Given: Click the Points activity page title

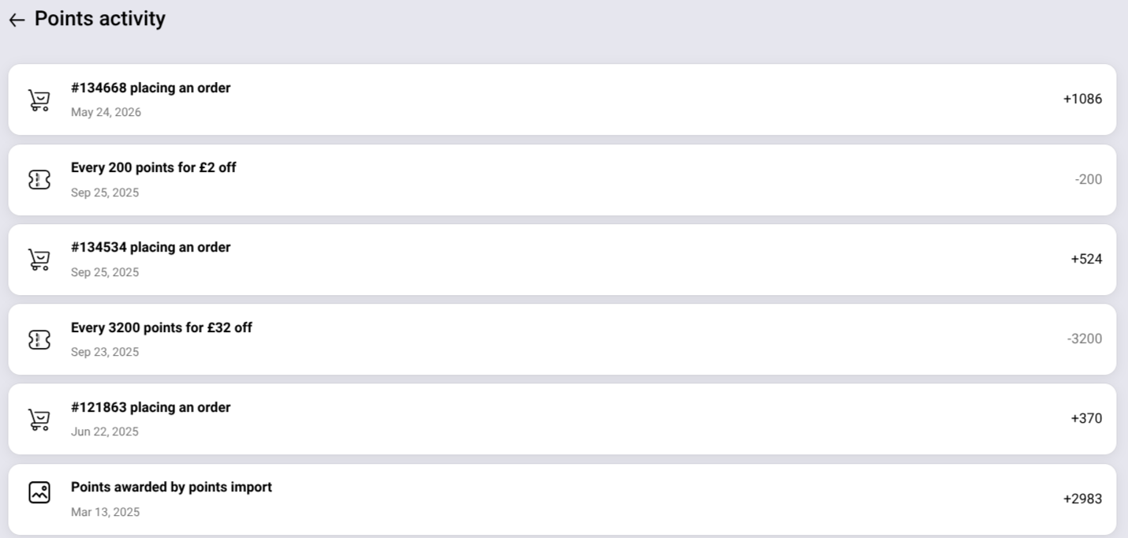Looking at the screenshot, I should (100, 19).
